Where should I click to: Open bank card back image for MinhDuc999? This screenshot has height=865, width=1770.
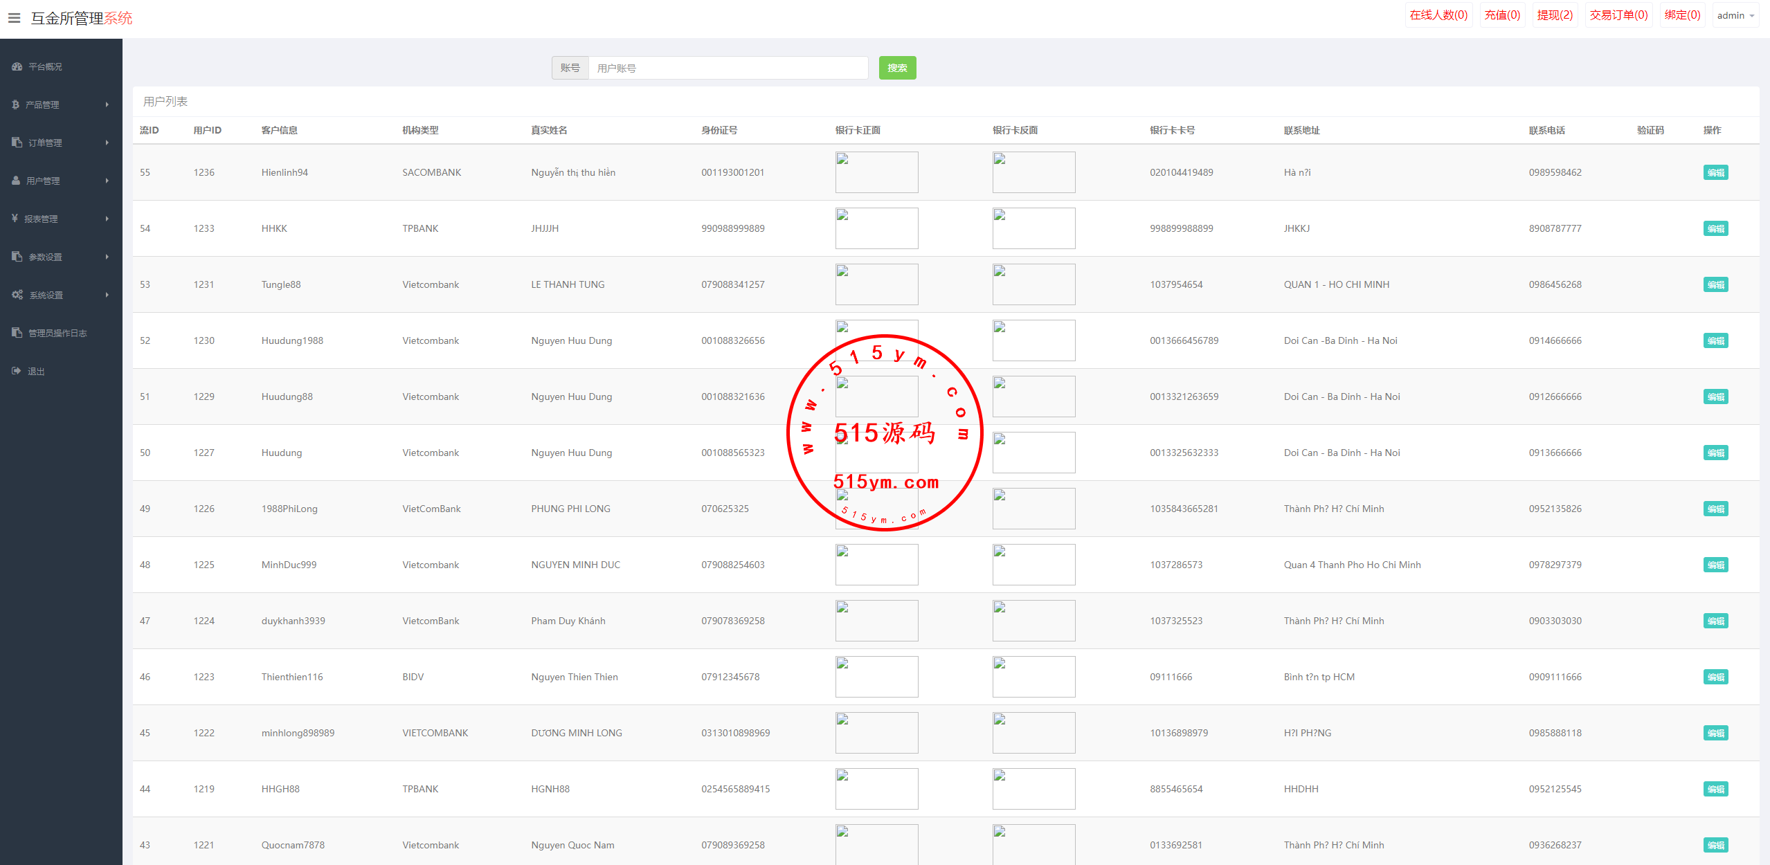[x=1033, y=565]
